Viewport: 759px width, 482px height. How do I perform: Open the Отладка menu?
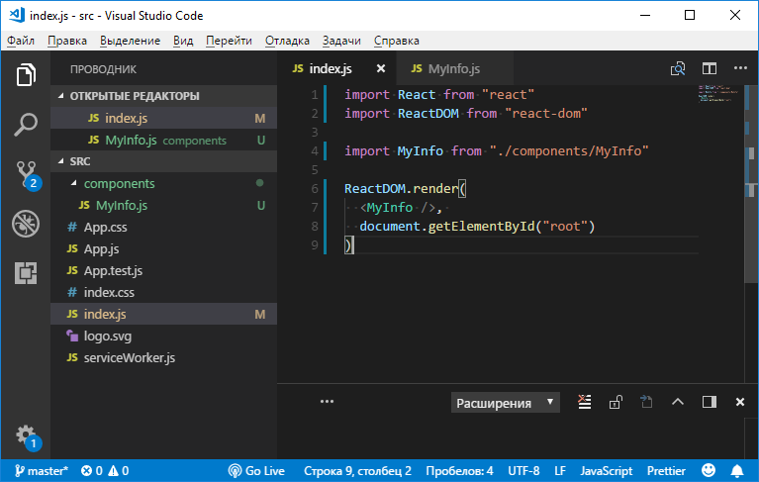click(287, 41)
